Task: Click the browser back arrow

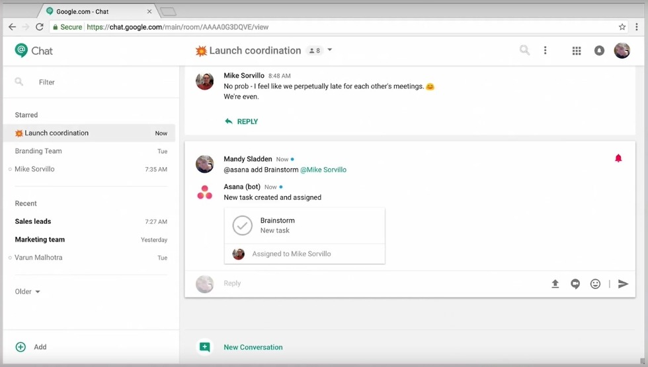Action: (12, 27)
